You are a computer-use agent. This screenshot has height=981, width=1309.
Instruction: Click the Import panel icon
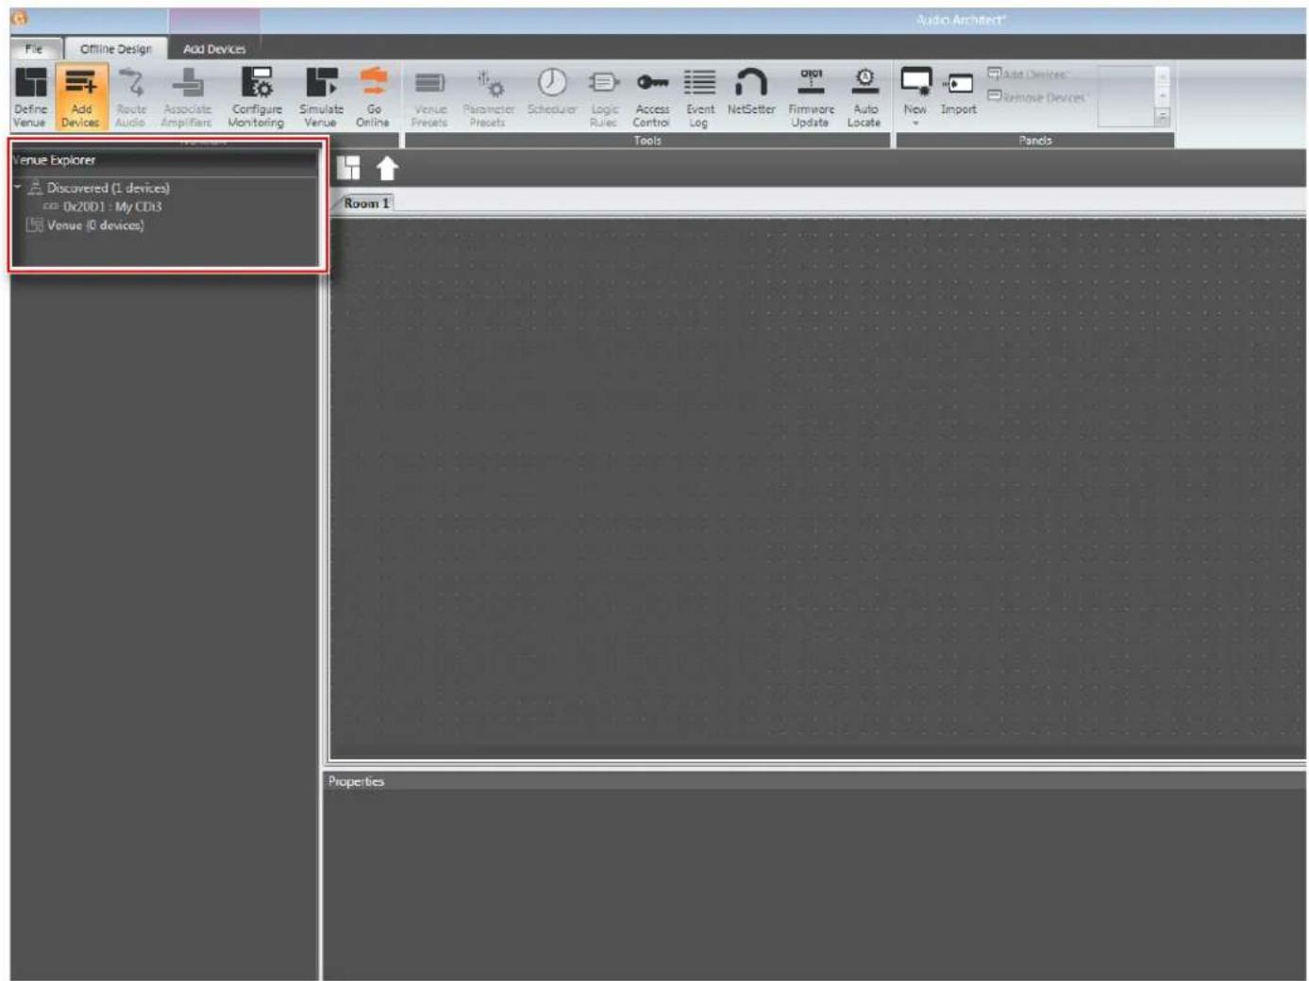coord(959,91)
